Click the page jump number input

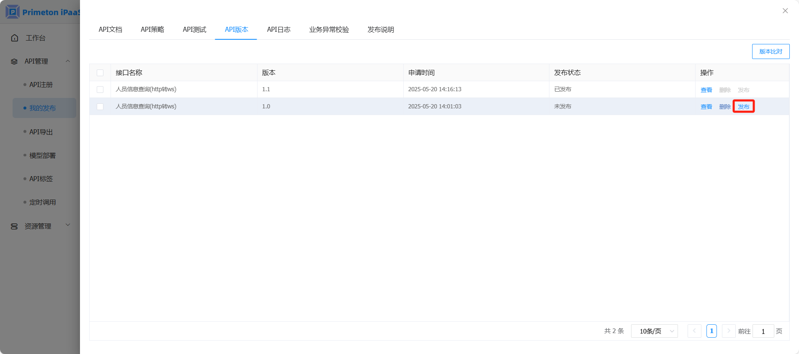pyautogui.click(x=763, y=331)
